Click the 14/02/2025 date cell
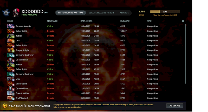This screenshot has width=208, height=112. tap(86, 93)
